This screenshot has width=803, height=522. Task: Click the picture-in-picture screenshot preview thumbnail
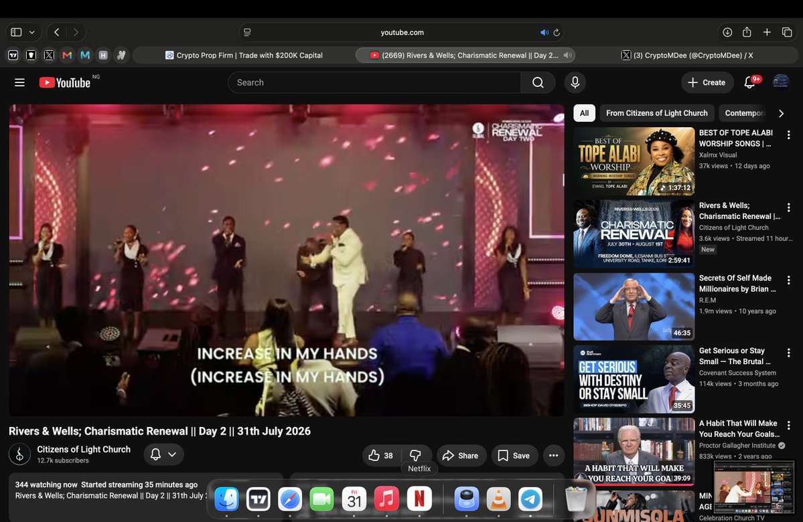pyautogui.click(x=754, y=487)
